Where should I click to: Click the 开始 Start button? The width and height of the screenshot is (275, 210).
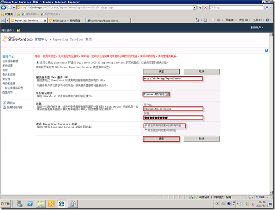pyautogui.click(x=5, y=204)
